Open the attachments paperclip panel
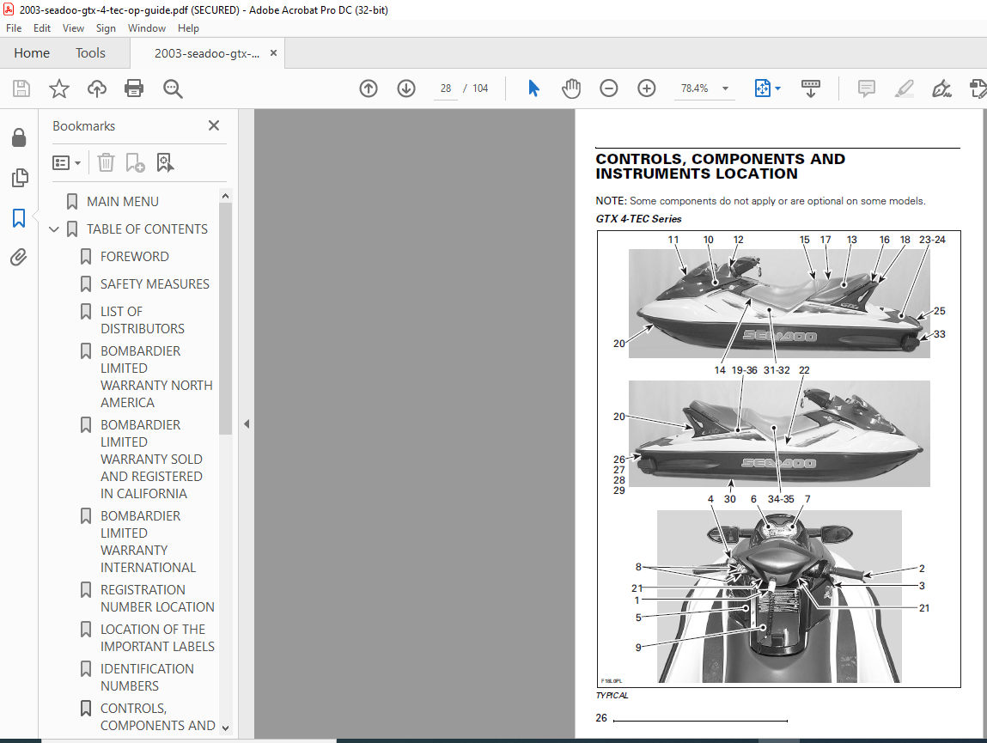Image resolution: width=987 pixels, height=743 pixels. coord(18,258)
